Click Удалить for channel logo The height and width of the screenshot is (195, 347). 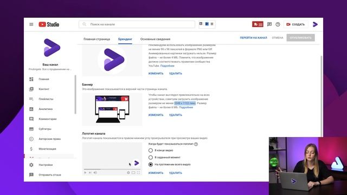coord(176,173)
